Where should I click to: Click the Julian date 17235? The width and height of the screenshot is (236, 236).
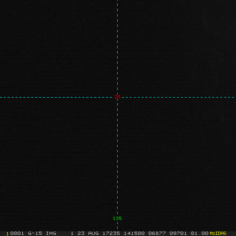[x=111, y=233]
